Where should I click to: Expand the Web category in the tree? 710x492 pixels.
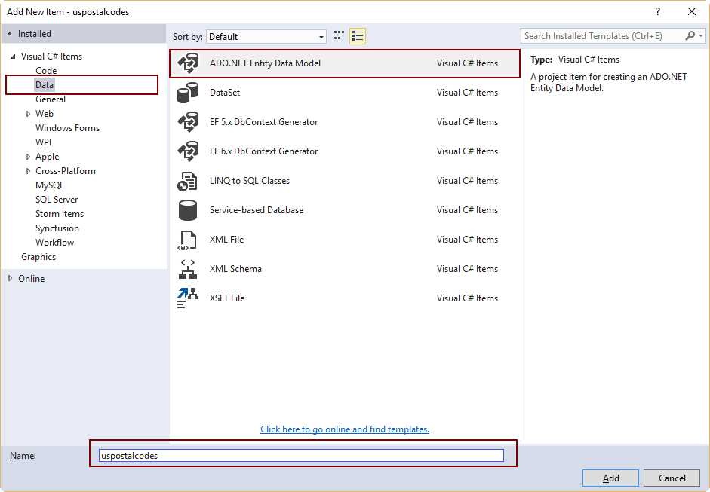[x=29, y=113]
